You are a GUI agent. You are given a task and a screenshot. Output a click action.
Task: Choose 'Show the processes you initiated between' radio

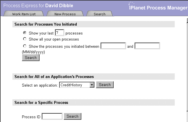coord(25,46)
